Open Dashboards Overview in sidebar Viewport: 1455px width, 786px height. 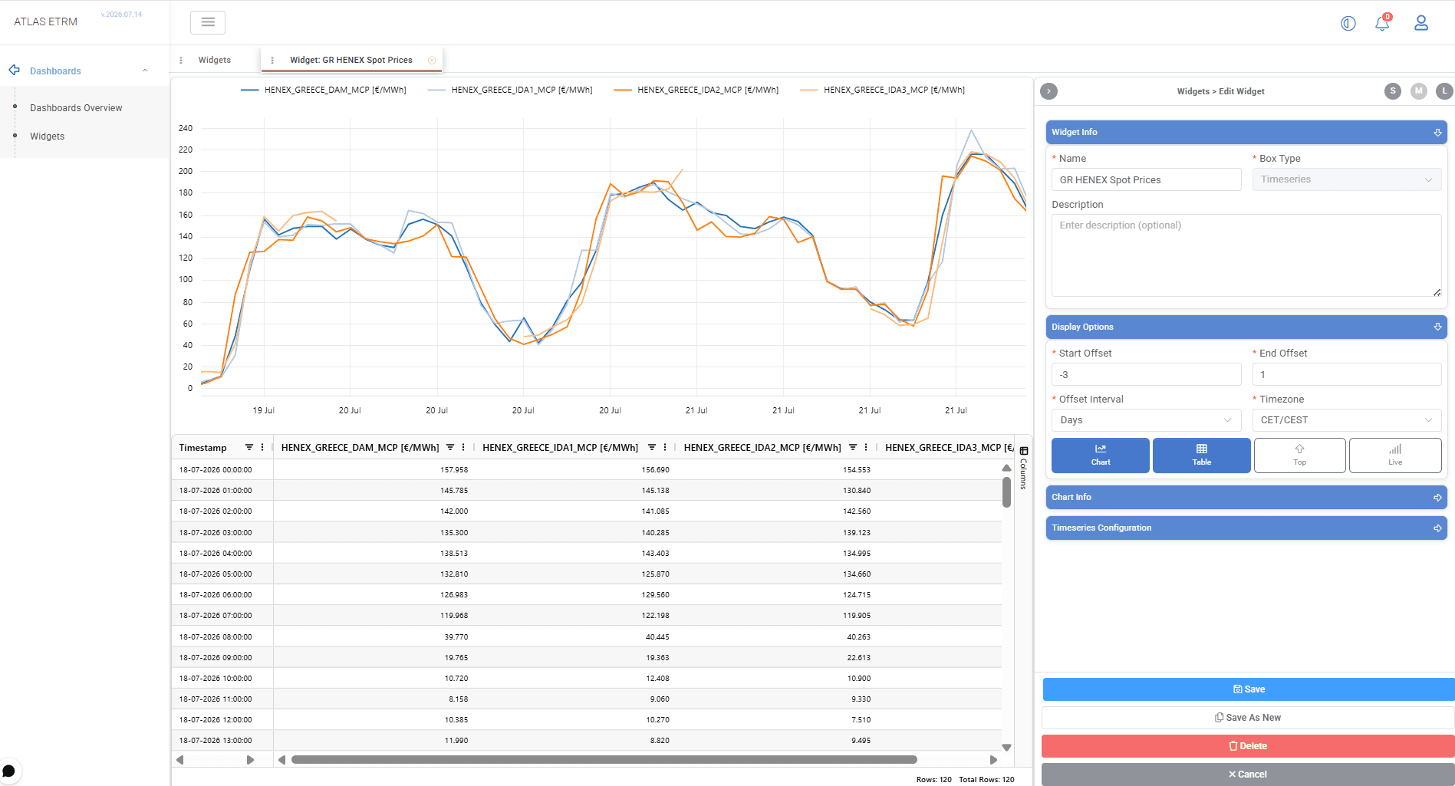[76, 108]
